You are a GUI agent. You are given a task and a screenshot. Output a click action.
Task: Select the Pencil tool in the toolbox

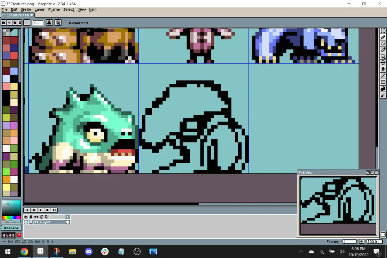coord(383,37)
